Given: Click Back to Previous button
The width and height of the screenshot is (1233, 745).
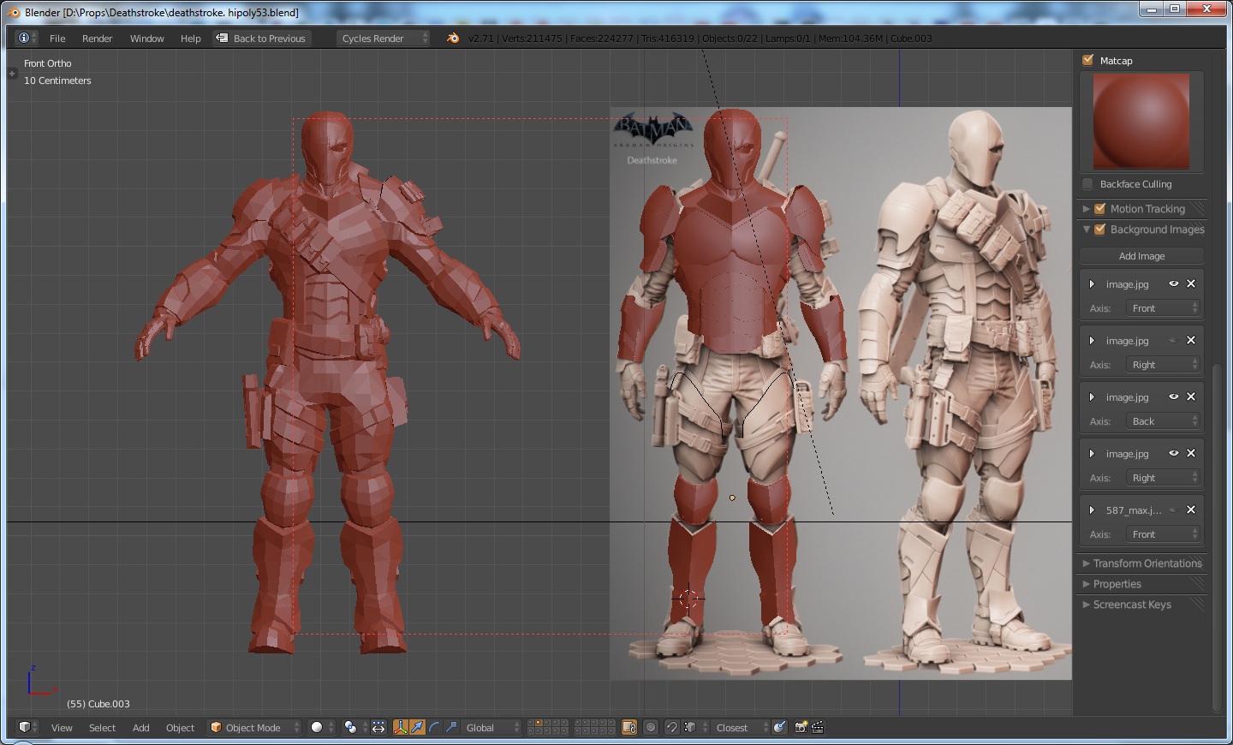Looking at the screenshot, I should point(261,38).
